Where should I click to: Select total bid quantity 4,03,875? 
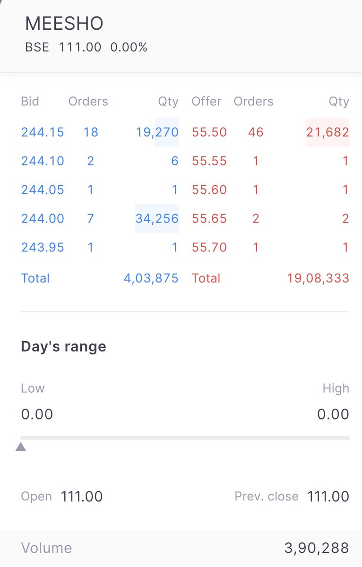pos(151,278)
